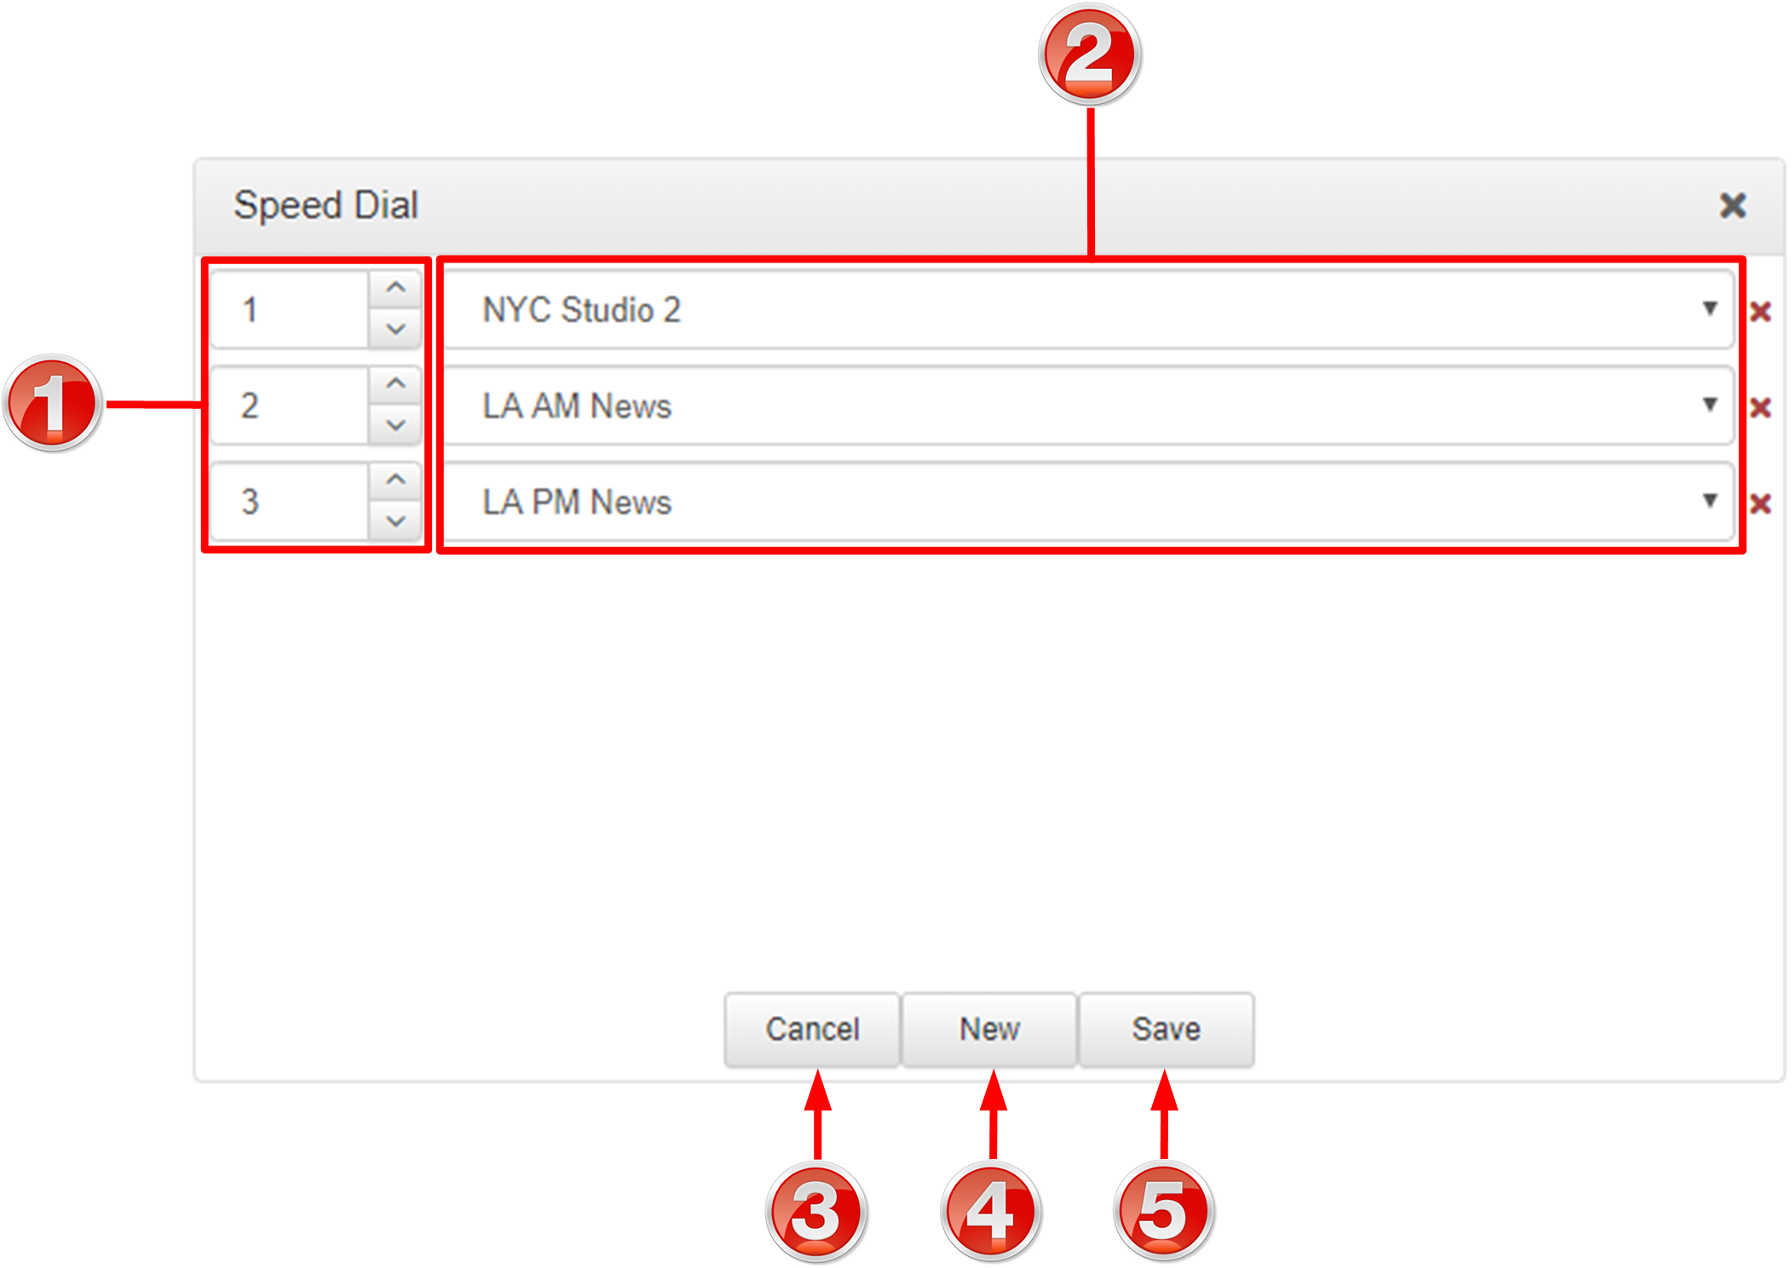The image size is (1792, 1268).
Task: Raise the third entry's dial number
Action: 395,481
